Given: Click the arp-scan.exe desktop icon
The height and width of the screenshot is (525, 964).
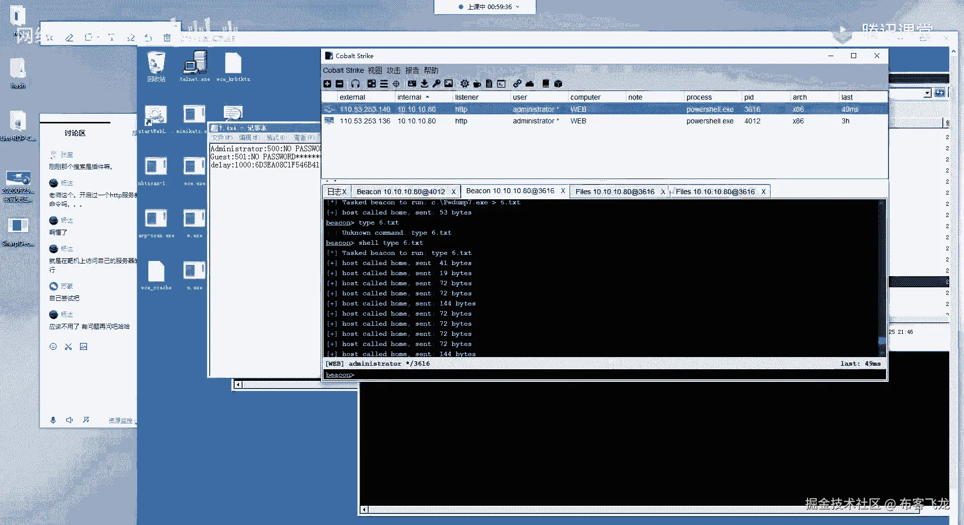Looking at the screenshot, I should click(156, 223).
